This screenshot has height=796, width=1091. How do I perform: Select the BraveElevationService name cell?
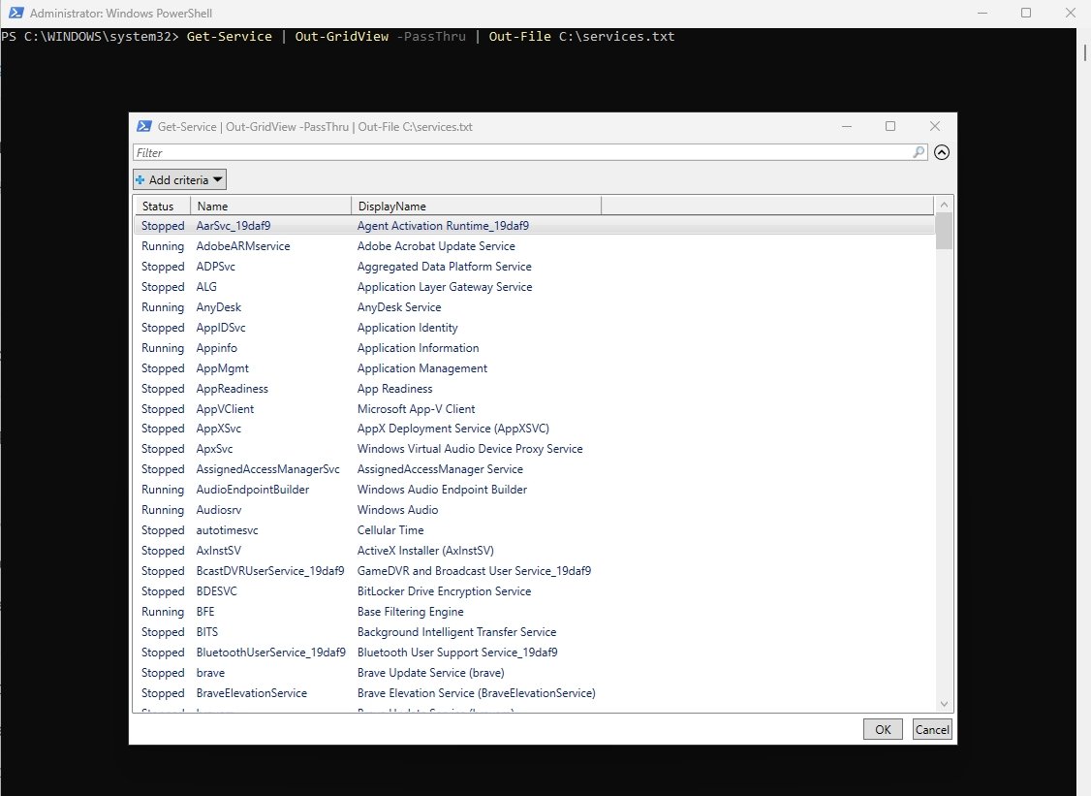251,693
